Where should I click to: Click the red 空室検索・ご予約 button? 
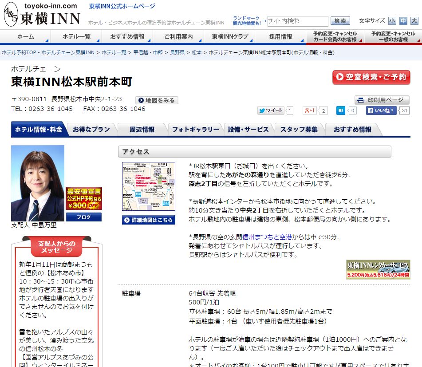pyautogui.click(x=371, y=77)
